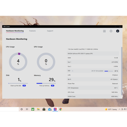Click the GPU Usage circular gauge
127x127 pixels.
click(x=46, y=62)
